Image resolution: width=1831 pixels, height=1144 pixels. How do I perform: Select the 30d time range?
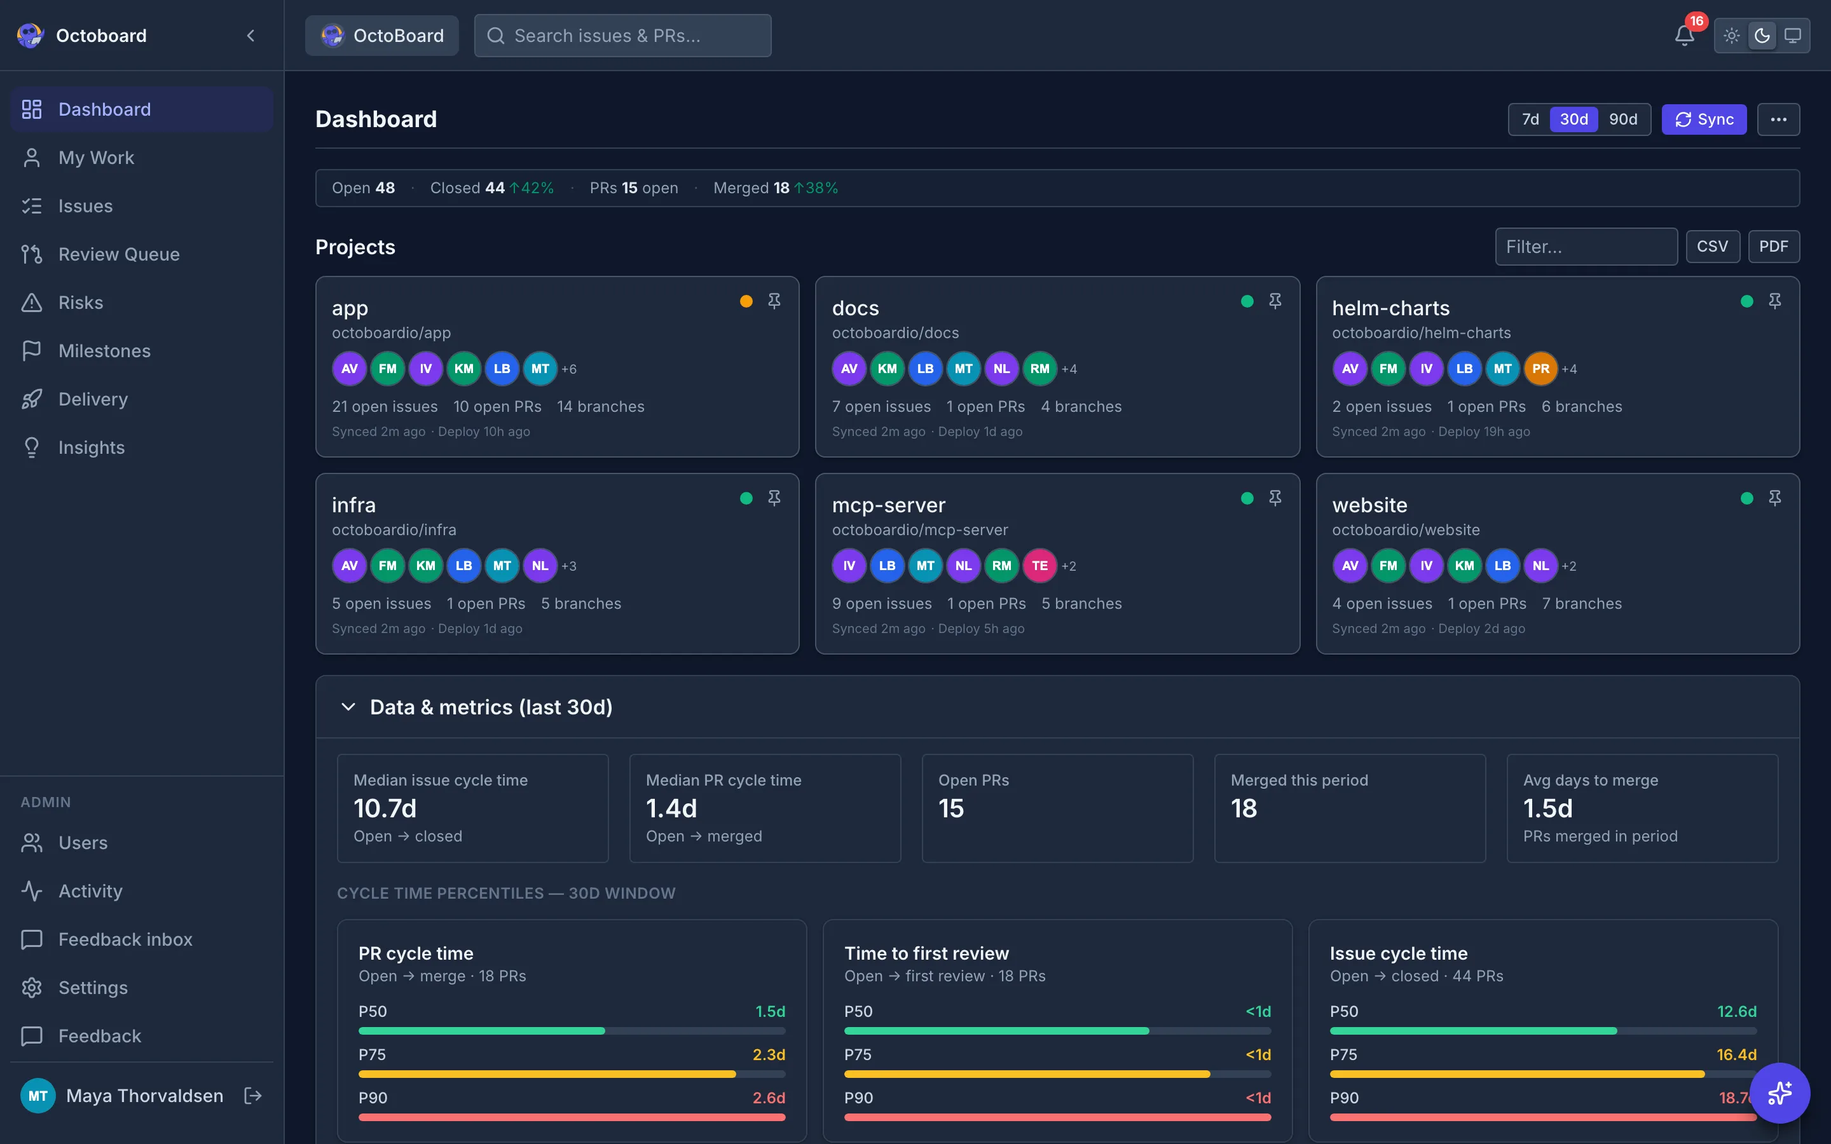coord(1574,119)
